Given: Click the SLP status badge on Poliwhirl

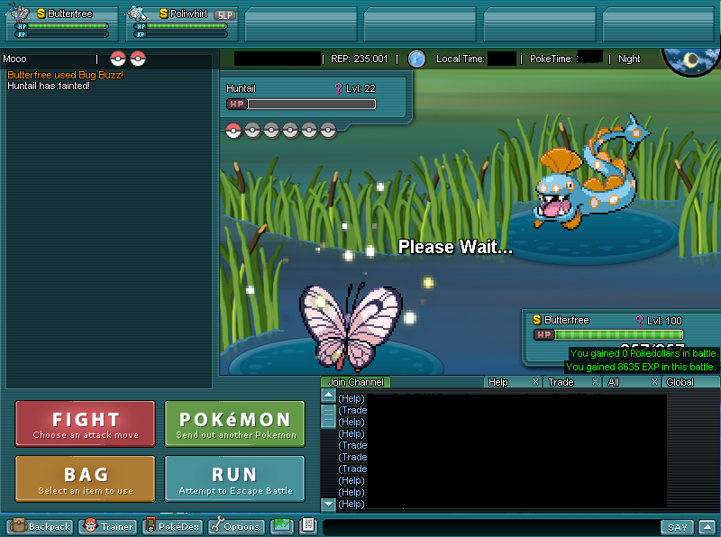Looking at the screenshot, I should [224, 14].
